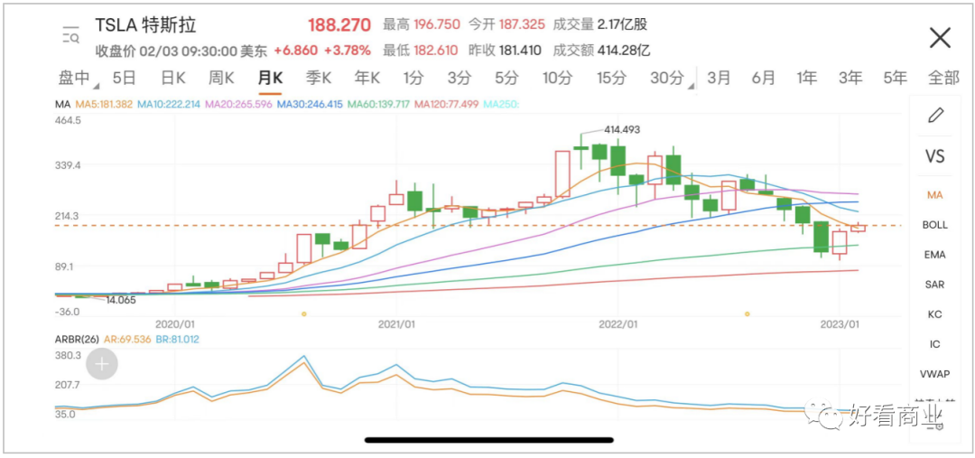
Task: Switch on the KC indicator
Action: pos(935,314)
